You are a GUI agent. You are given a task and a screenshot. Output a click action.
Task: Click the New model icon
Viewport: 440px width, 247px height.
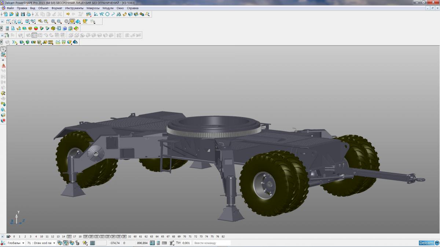click(6, 14)
